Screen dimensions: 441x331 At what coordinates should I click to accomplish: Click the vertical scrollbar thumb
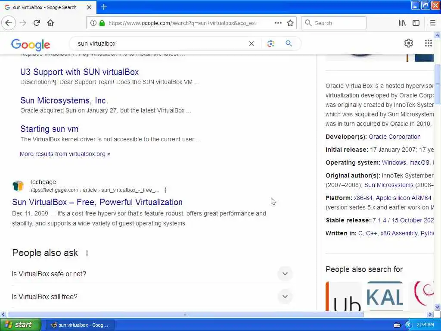tap(438, 84)
